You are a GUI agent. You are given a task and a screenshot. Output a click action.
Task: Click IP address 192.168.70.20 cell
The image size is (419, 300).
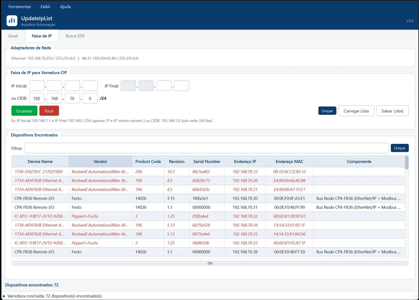pos(245,181)
